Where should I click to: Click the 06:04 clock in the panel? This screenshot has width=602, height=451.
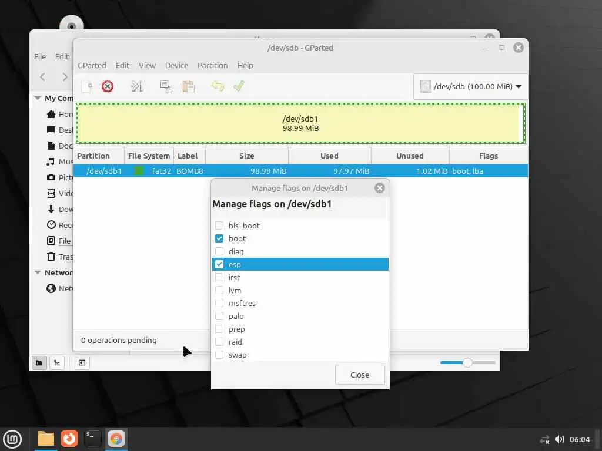580,439
